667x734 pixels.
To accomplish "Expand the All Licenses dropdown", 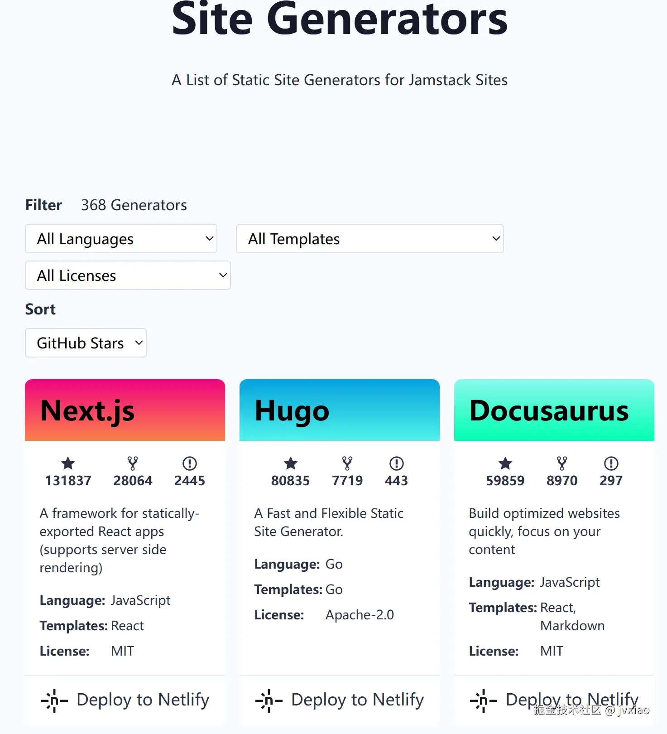I will (x=127, y=275).
